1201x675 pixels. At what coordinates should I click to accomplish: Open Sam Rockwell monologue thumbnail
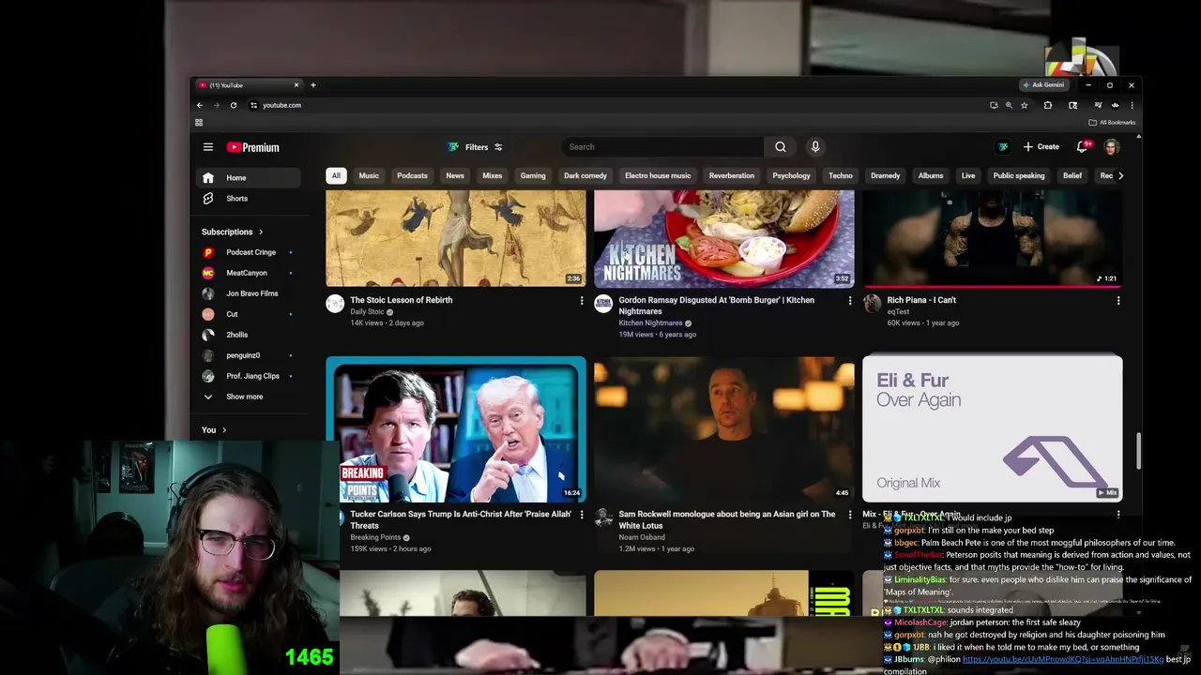tap(724, 429)
